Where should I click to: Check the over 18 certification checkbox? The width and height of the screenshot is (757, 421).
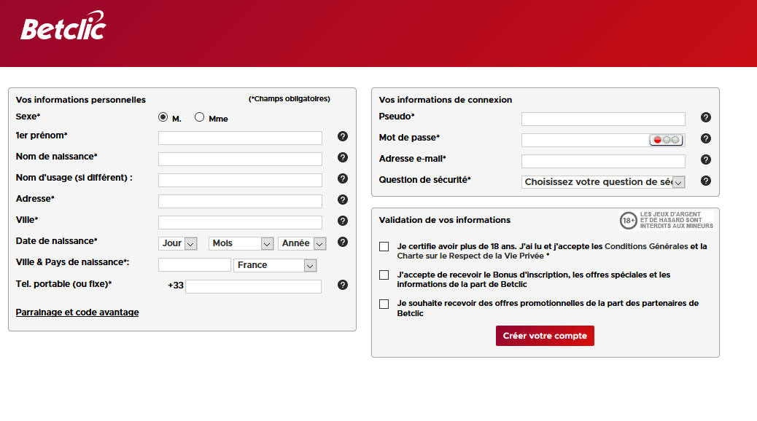pyautogui.click(x=384, y=247)
